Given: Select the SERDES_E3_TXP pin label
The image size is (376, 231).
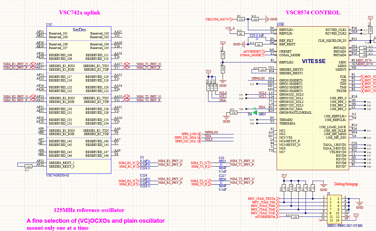Looking at the screenshot, I should (x=96, y=134).
